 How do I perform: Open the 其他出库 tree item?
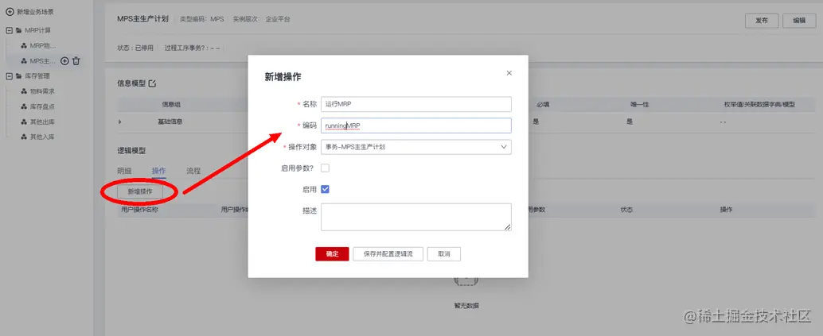[x=42, y=122]
